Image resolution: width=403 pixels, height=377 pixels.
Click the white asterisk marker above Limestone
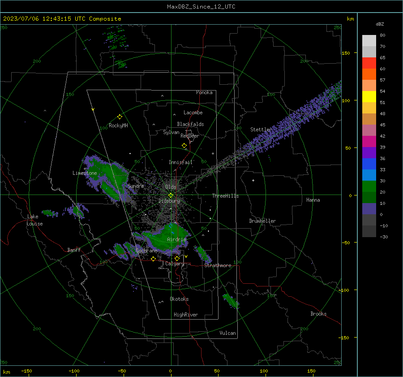tap(85, 169)
